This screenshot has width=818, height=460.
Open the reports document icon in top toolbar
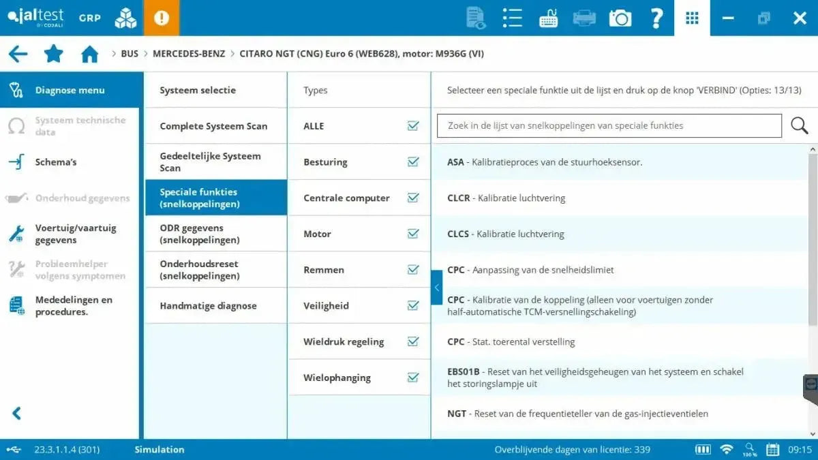coord(475,18)
